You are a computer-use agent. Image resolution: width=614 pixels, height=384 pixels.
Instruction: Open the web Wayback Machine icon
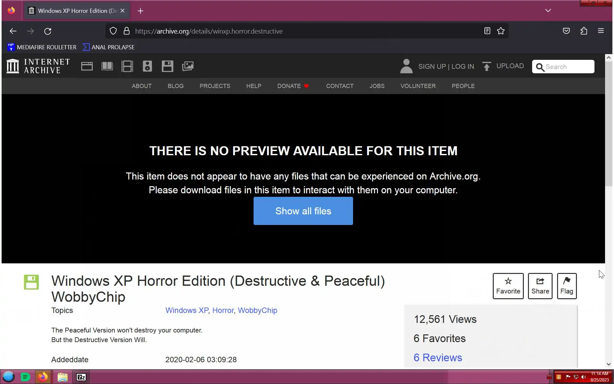pos(87,66)
